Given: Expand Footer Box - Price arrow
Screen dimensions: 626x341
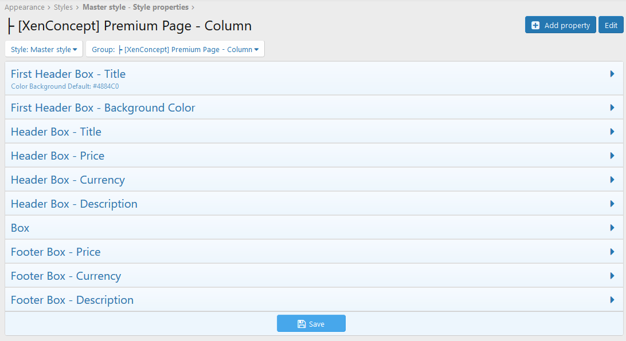Looking at the screenshot, I should [612, 252].
